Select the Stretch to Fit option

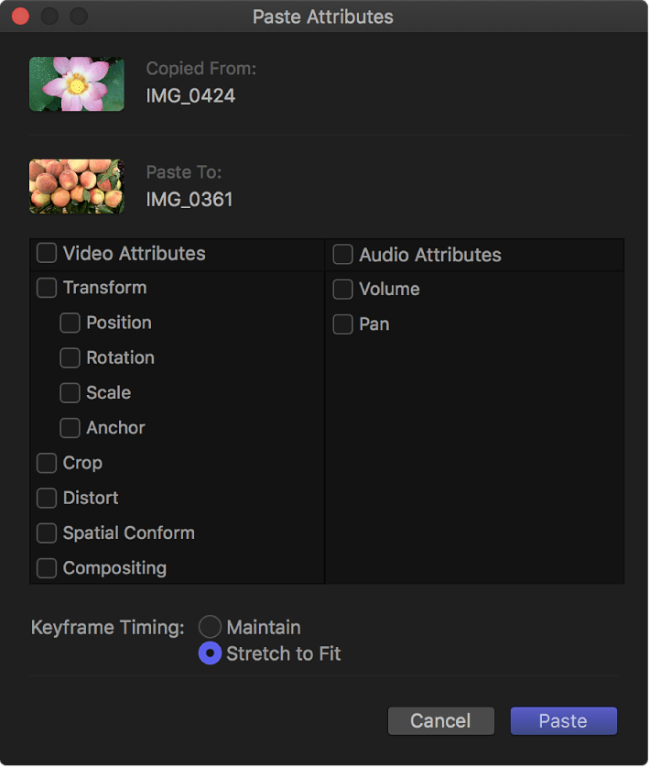[x=209, y=653]
